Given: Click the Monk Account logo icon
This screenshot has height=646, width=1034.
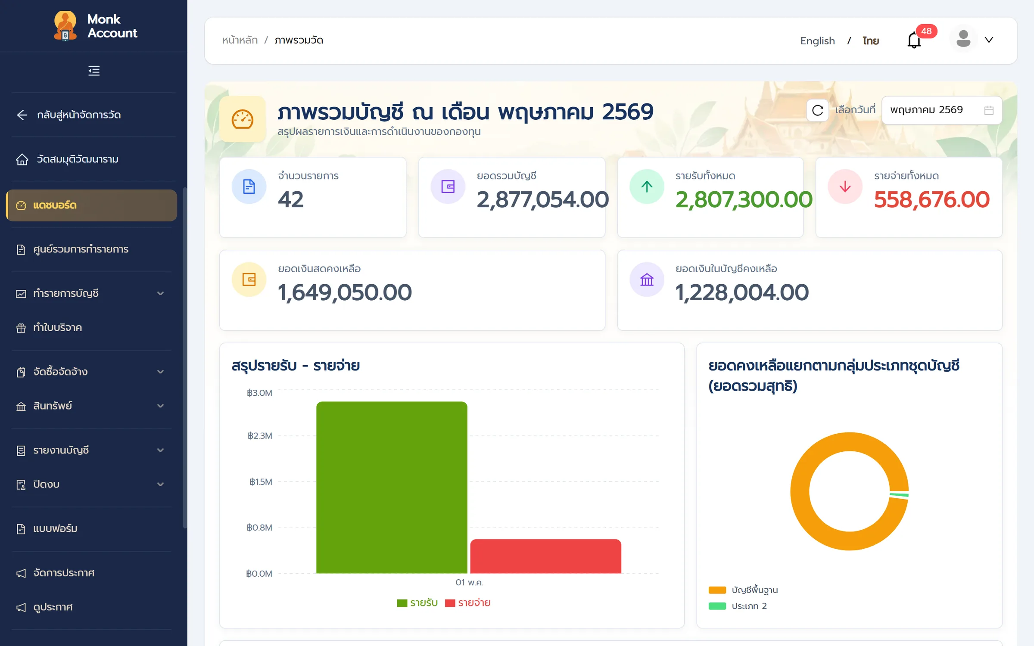Looking at the screenshot, I should (x=65, y=26).
